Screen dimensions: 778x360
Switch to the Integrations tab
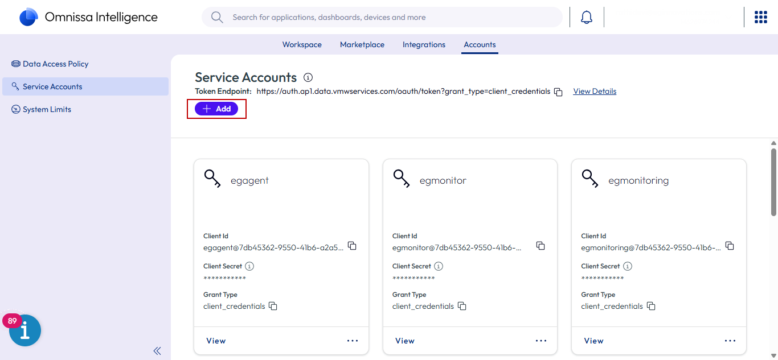pos(424,44)
